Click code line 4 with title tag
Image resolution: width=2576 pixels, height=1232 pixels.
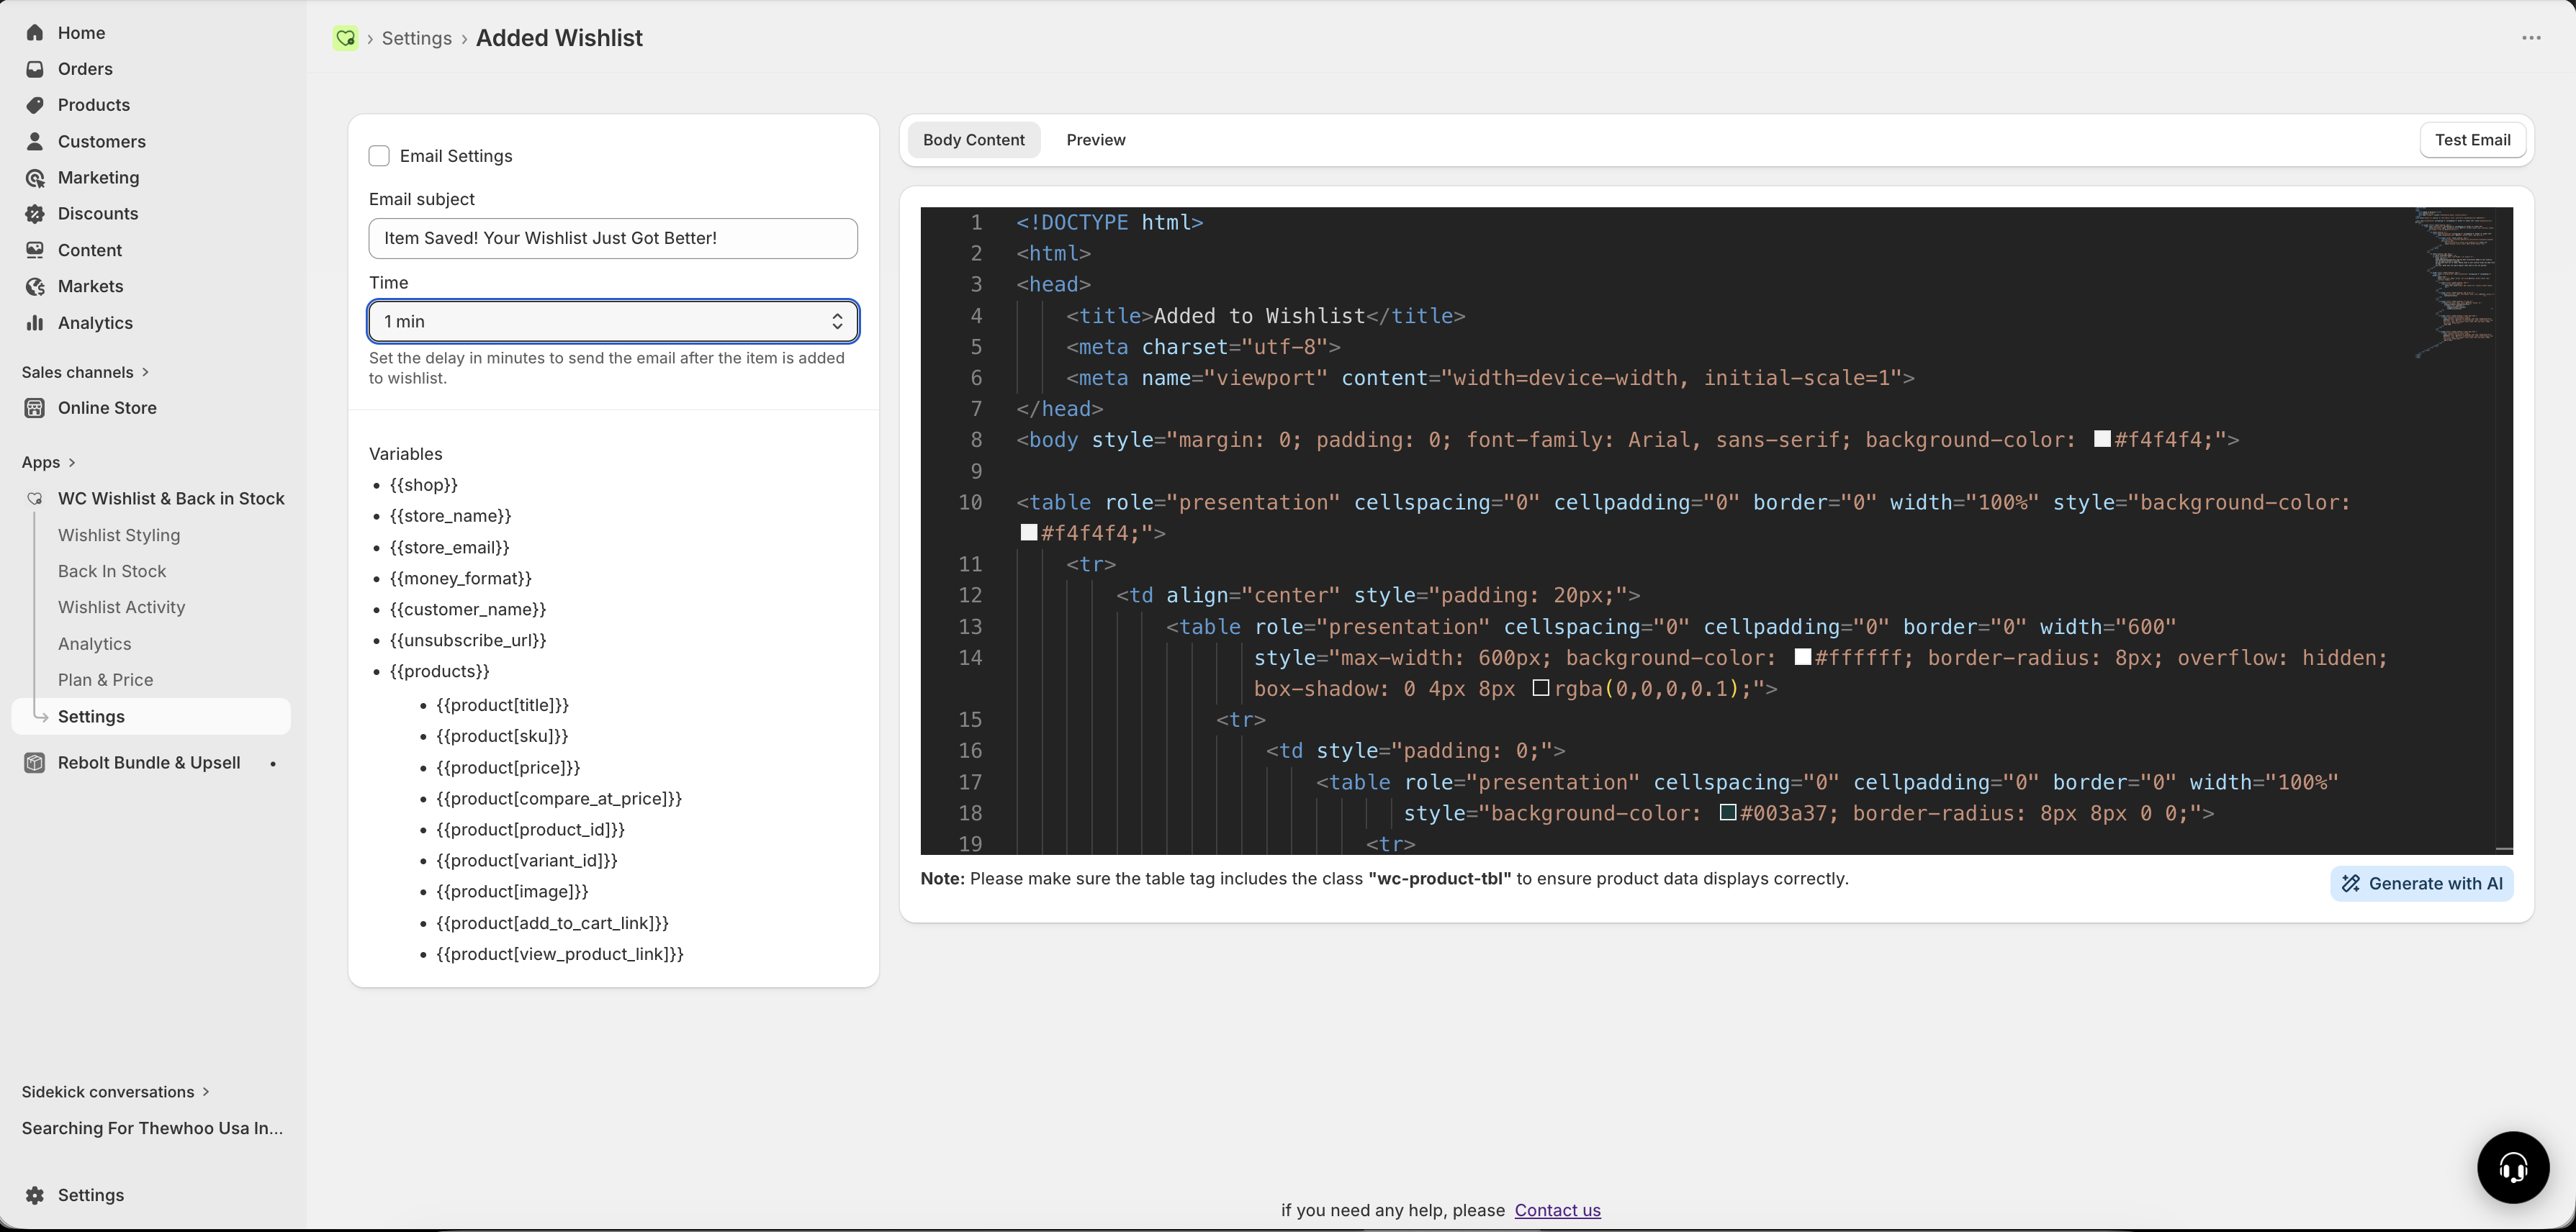click(1265, 316)
